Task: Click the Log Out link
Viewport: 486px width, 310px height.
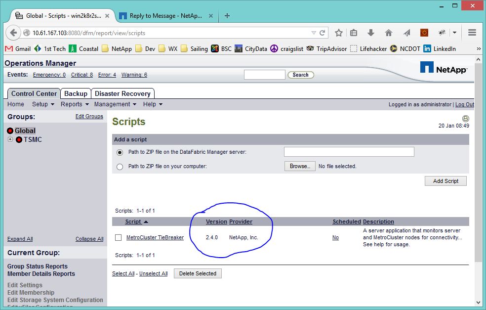Action: coord(465,105)
